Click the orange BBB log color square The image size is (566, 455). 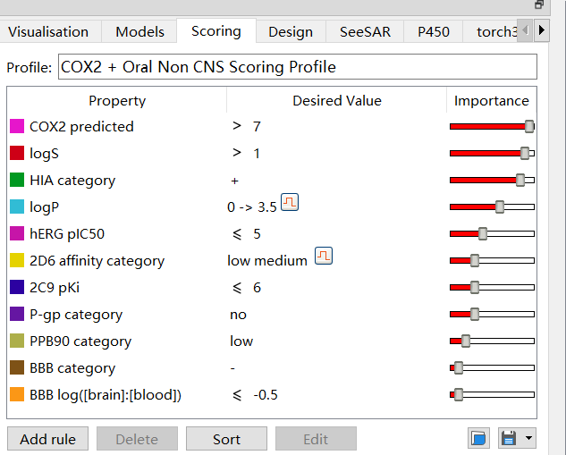coord(17,394)
